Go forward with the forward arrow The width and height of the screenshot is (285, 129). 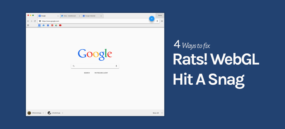pyautogui.click(x=31, y=21)
